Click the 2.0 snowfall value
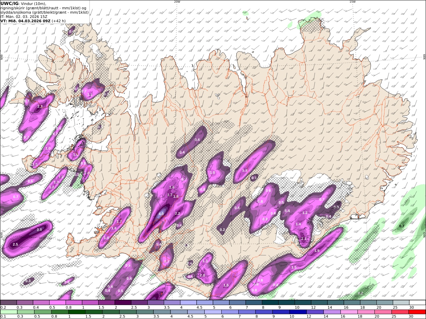Image resolution: width=426 pixels, height=319 pixels. (202, 275)
